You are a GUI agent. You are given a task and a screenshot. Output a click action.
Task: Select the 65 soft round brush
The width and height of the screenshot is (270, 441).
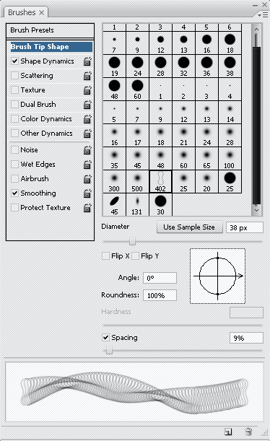(x=206, y=159)
